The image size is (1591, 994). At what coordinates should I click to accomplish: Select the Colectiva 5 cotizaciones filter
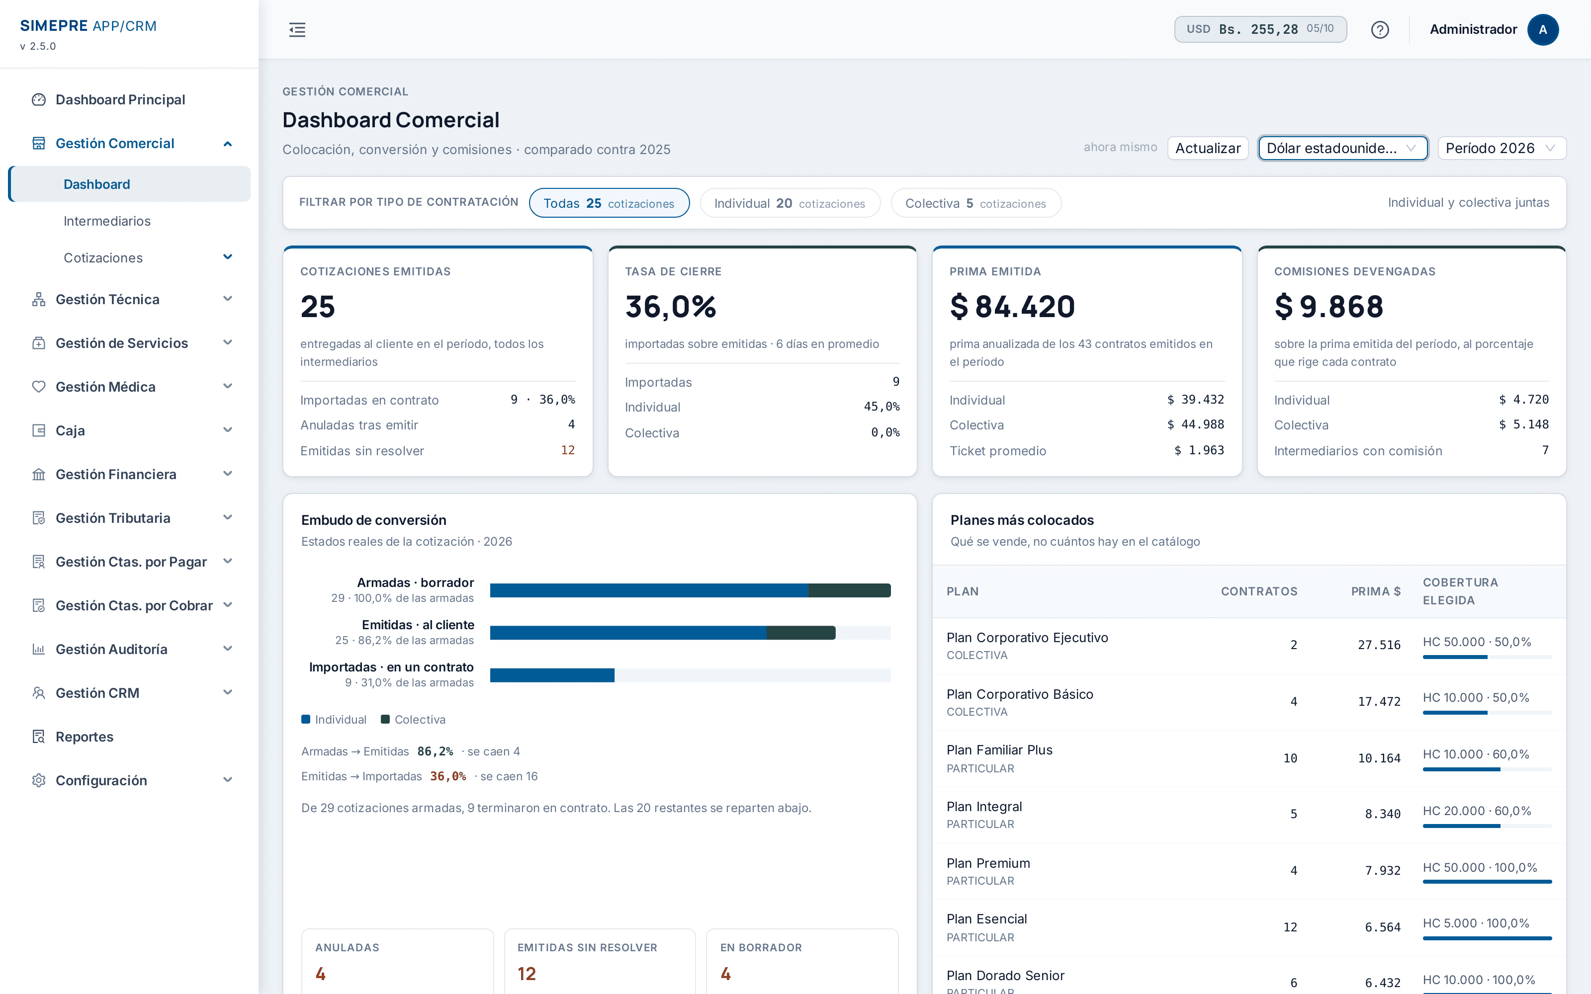click(975, 203)
